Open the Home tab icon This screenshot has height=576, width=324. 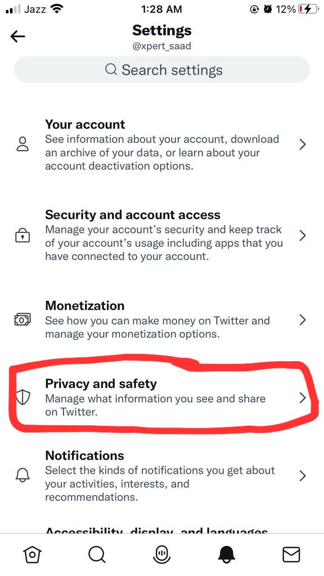point(32,554)
